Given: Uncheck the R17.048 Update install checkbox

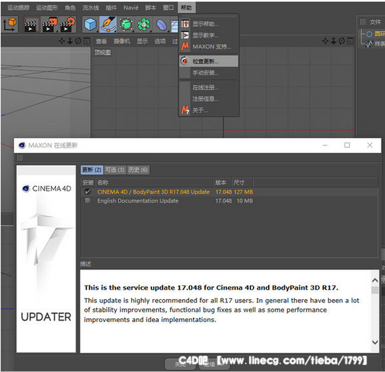Looking at the screenshot, I should tap(88, 192).
